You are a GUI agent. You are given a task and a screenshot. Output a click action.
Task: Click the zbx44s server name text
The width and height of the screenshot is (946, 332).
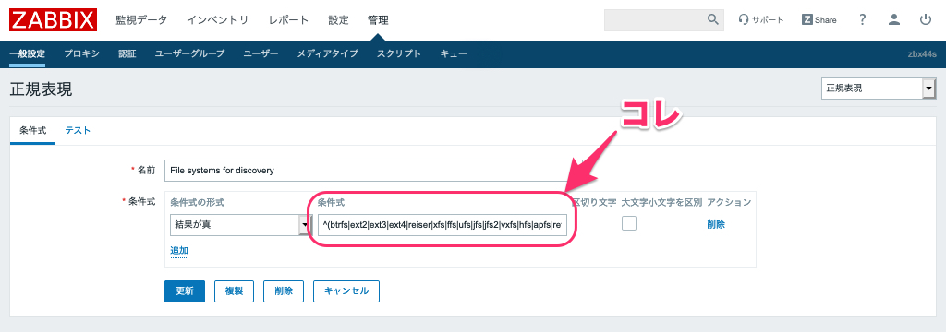click(x=922, y=53)
